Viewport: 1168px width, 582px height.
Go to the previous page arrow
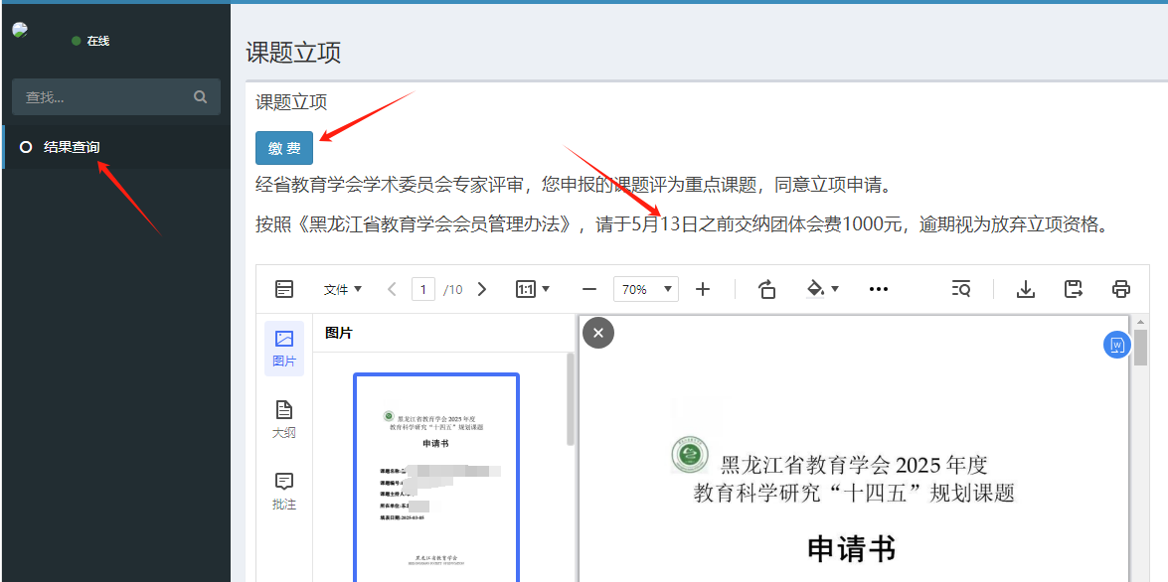392,290
